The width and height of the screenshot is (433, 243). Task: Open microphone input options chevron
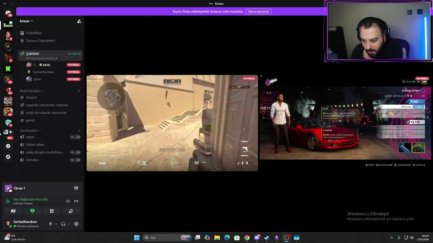pyautogui.click(x=56, y=224)
